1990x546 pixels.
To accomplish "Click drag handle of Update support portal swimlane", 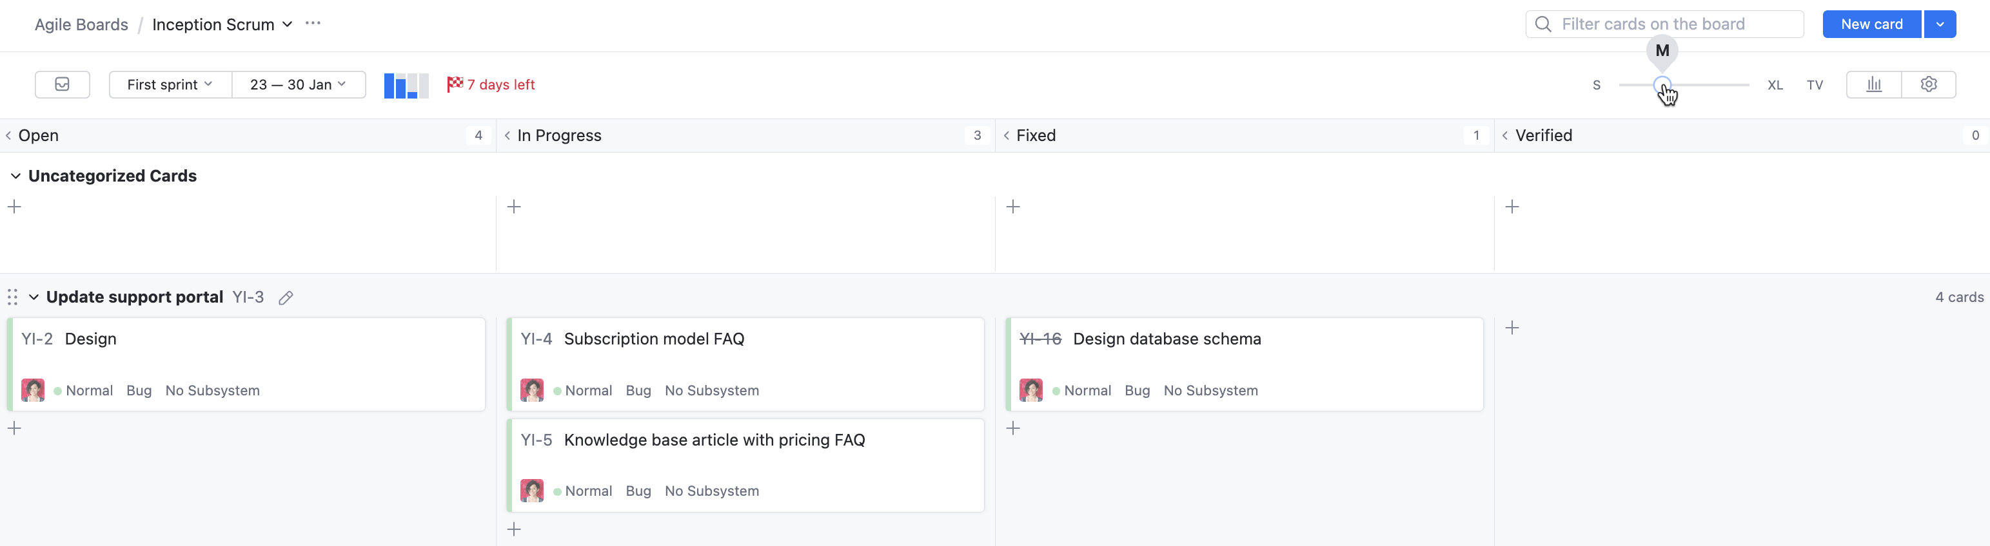I will click(12, 297).
